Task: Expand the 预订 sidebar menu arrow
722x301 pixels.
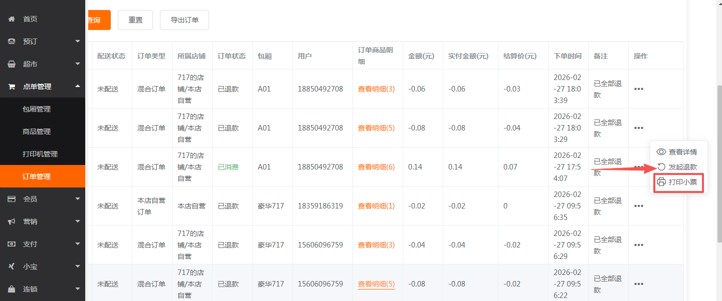Action: pos(78,41)
